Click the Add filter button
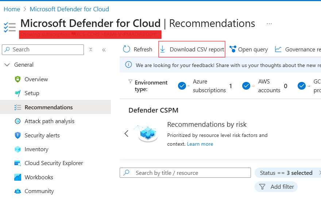Screen dimensions: 321x200 point(276,187)
